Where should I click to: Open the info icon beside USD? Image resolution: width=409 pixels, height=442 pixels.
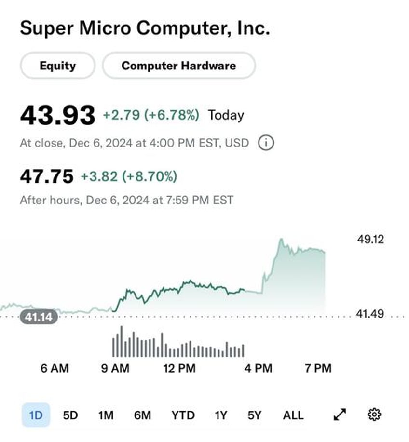coord(266,143)
